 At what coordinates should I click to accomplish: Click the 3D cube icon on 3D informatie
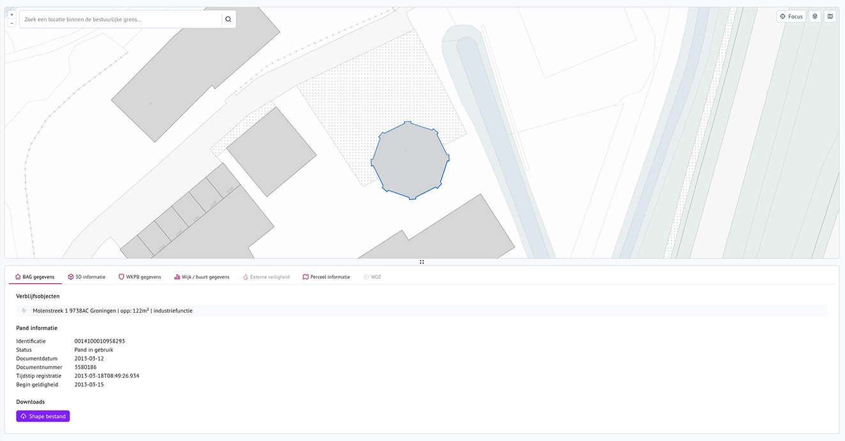(70, 276)
